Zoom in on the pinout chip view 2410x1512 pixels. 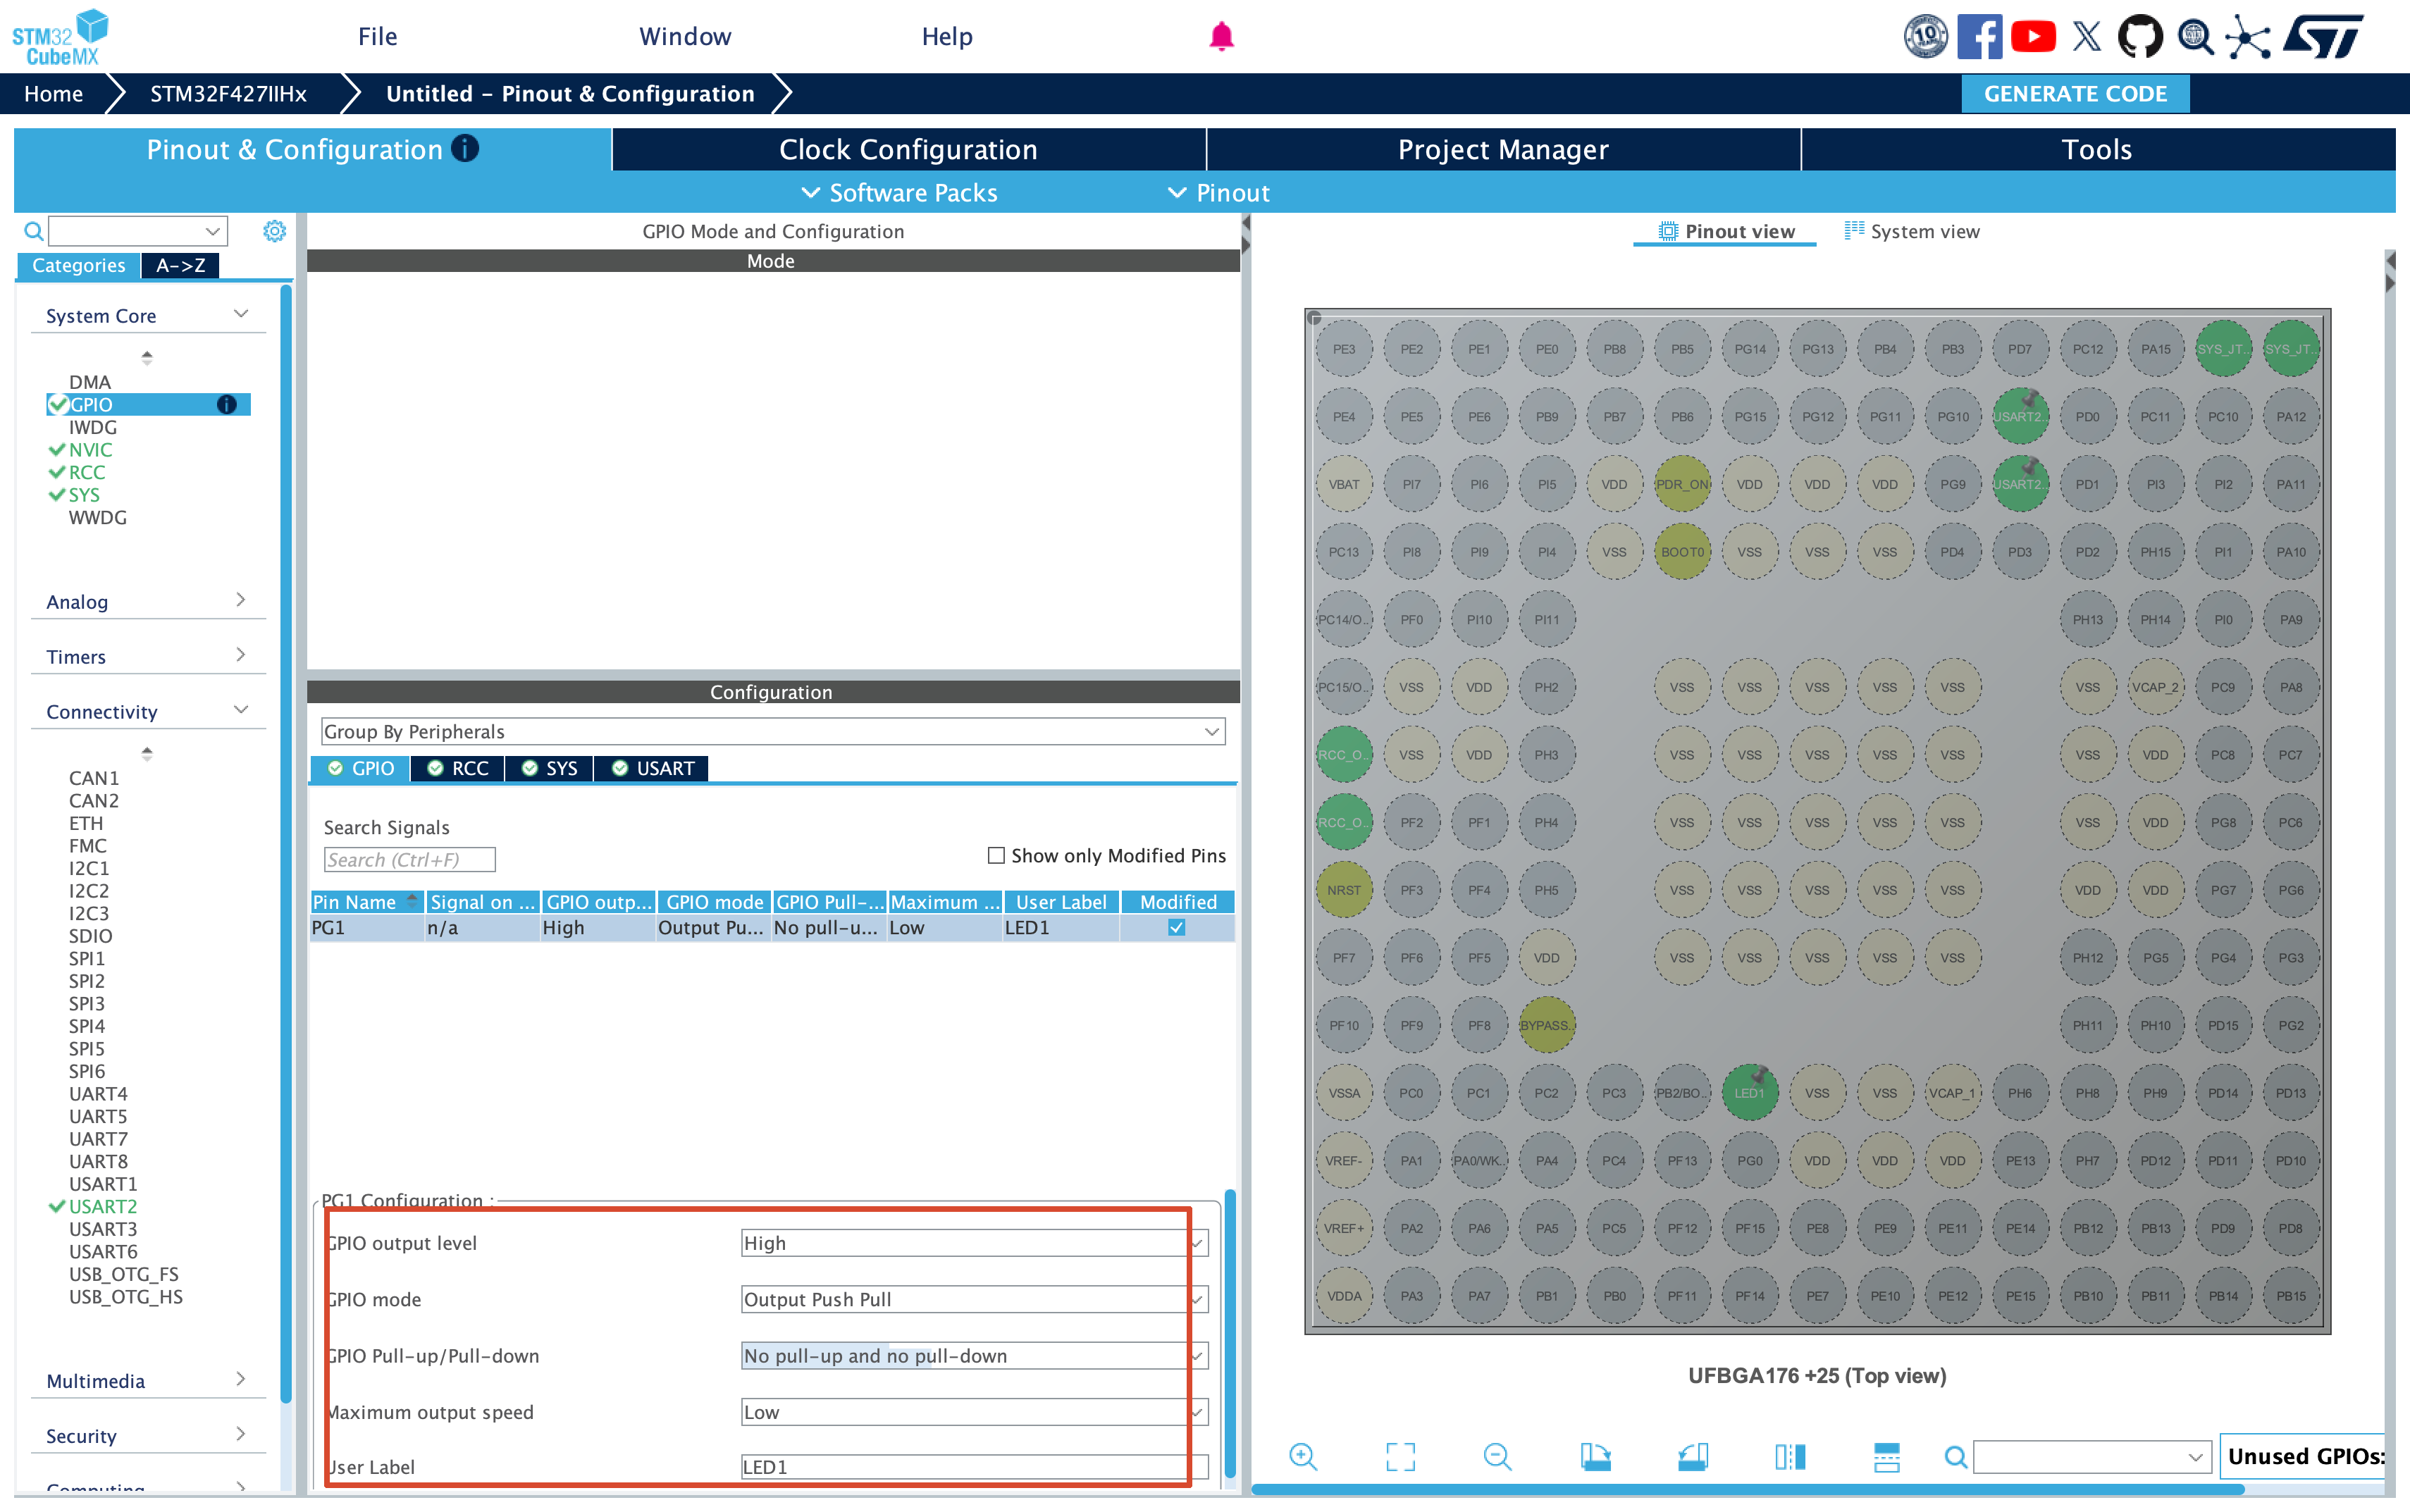click(1303, 1456)
